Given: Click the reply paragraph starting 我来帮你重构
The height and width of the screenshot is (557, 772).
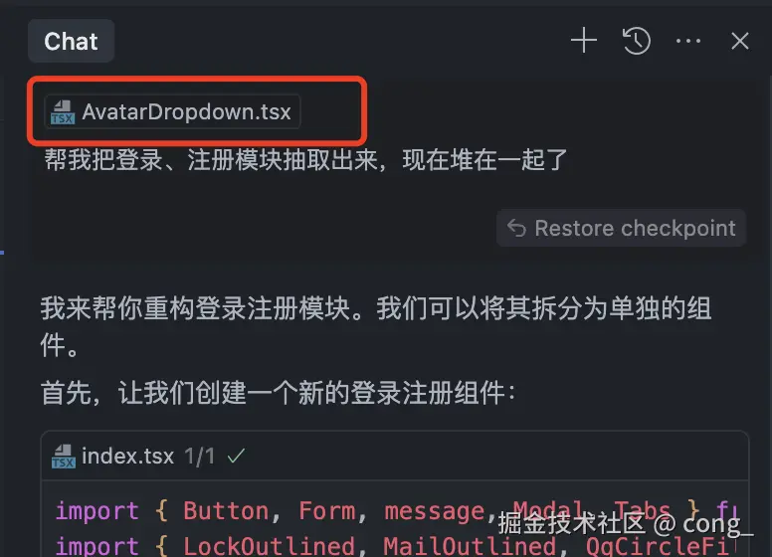Looking at the screenshot, I should [x=376, y=326].
